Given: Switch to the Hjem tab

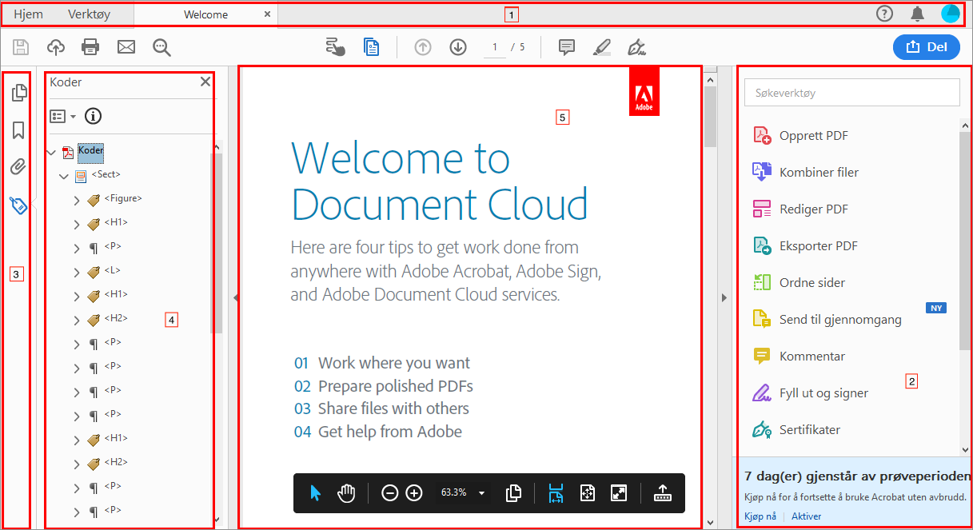Looking at the screenshot, I should pyautogui.click(x=29, y=14).
